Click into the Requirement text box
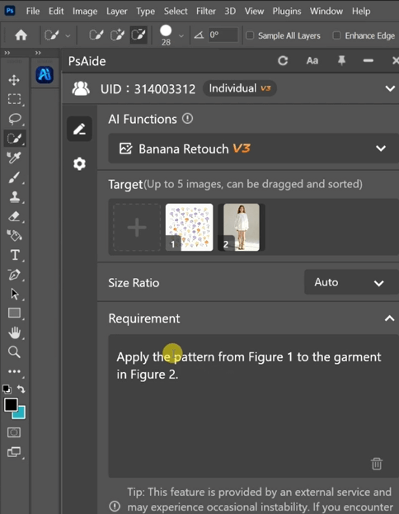Image resolution: width=399 pixels, height=514 pixels. click(254, 406)
